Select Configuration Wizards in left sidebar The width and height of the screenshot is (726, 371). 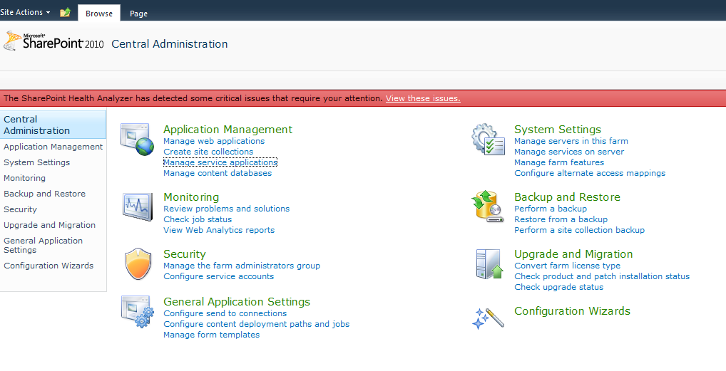(48, 266)
